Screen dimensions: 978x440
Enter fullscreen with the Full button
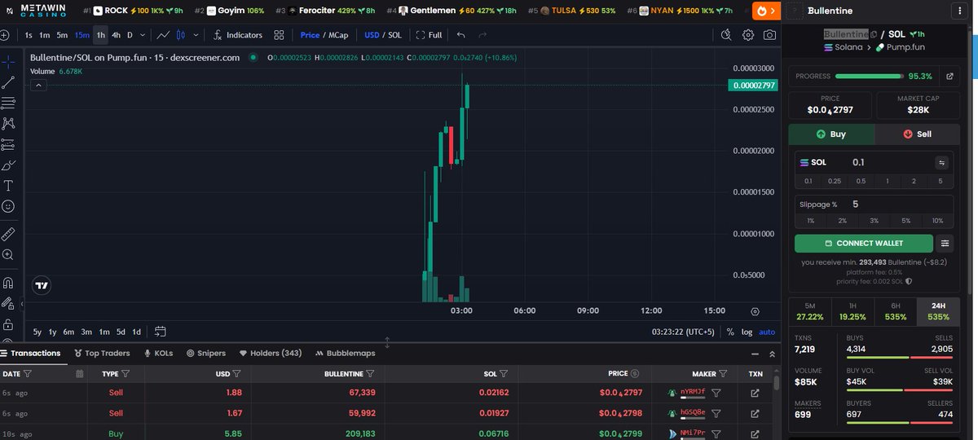click(x=429, y=35)
